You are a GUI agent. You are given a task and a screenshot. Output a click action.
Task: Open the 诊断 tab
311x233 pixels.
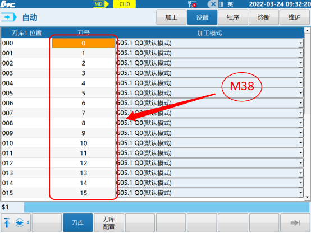pyautogui.click(x=264, y=17)
